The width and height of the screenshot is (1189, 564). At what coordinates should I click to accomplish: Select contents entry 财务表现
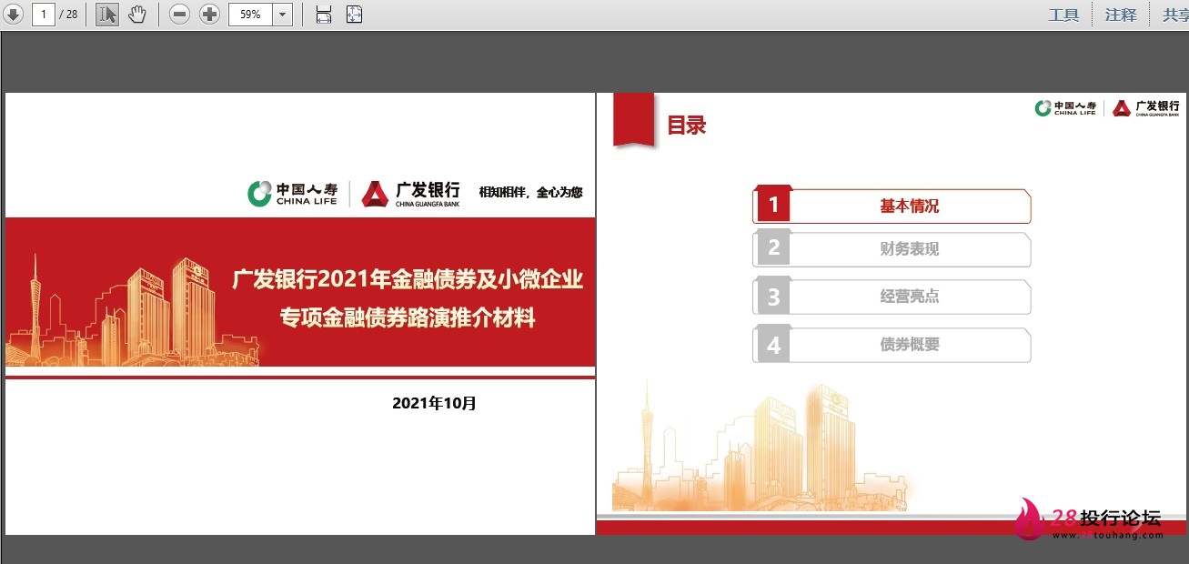coord(892,249)
